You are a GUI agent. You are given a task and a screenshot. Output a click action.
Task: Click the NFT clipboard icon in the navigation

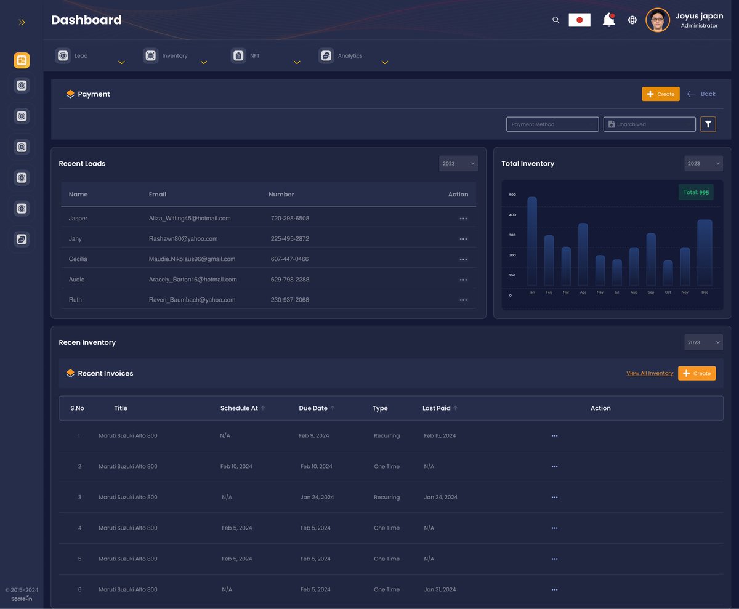point(238,55)
